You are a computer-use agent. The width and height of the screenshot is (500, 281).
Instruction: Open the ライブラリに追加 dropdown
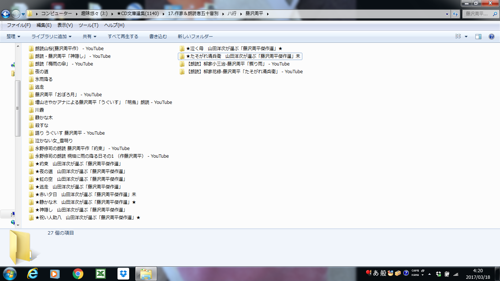coord(51,37)
